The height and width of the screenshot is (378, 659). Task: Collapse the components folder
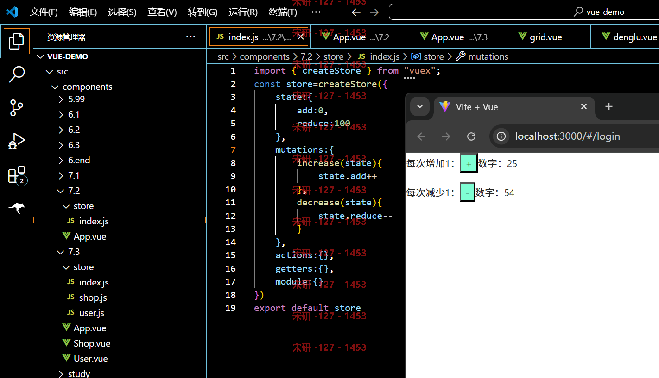coord(120,87)
